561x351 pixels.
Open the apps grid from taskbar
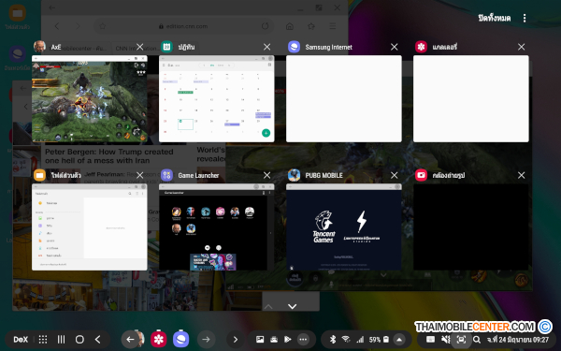point(43,339)
